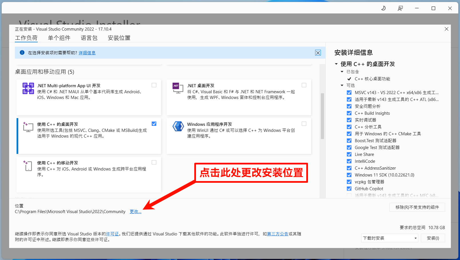The image size is (460, 260).
Task: Uncheck GitHub Copilot component
Action: [349, 189]
